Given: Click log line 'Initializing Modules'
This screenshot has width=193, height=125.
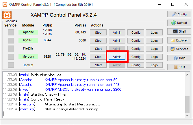Looking at the screenshot, I should click(46, 75).
